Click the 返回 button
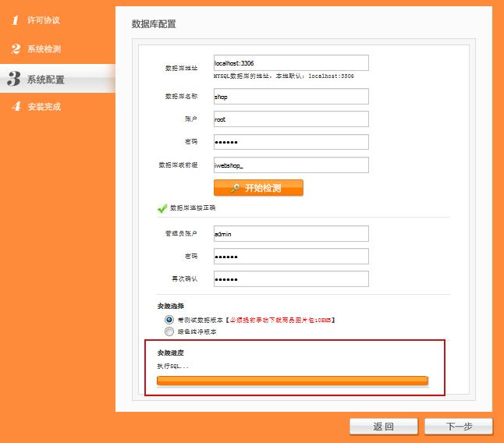504x443 pixels. point(384,427)
